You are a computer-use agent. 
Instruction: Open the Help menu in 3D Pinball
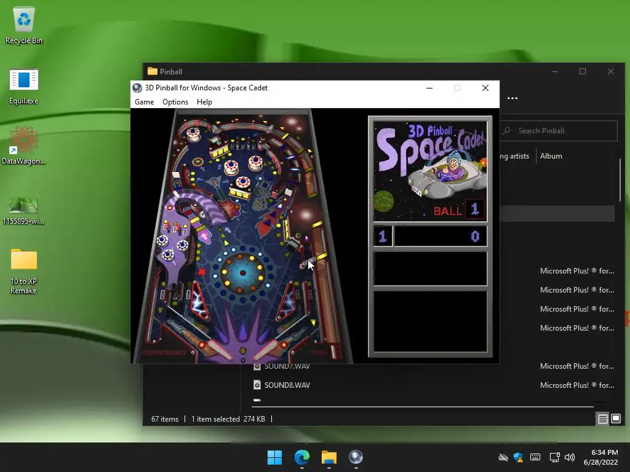coord(204,102)
